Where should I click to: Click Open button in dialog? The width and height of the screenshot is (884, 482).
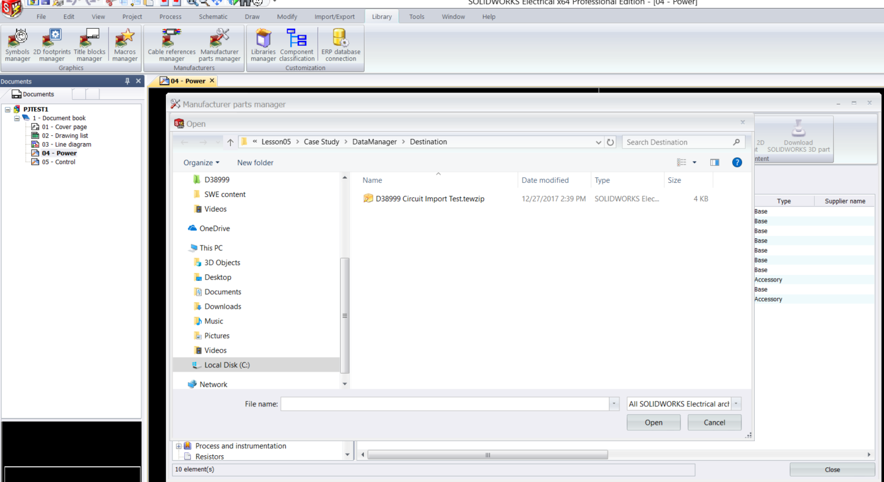pos(654,422)
